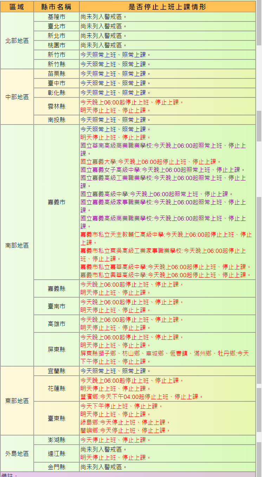Select the 北部地區 region cell
Screen dimensions: 262x477
[x=17, y=41]
